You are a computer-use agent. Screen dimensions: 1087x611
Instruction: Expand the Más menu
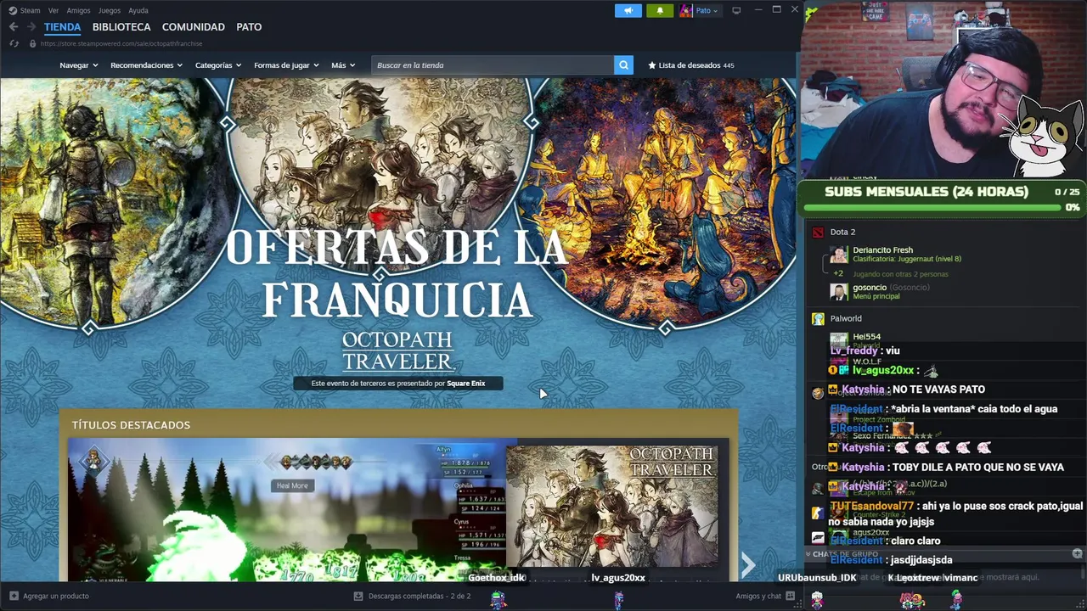pos(343,65)
